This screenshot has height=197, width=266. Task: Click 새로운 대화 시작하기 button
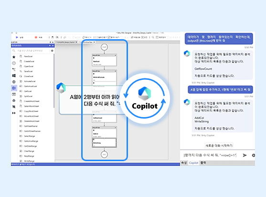click(x=219, y=145)
